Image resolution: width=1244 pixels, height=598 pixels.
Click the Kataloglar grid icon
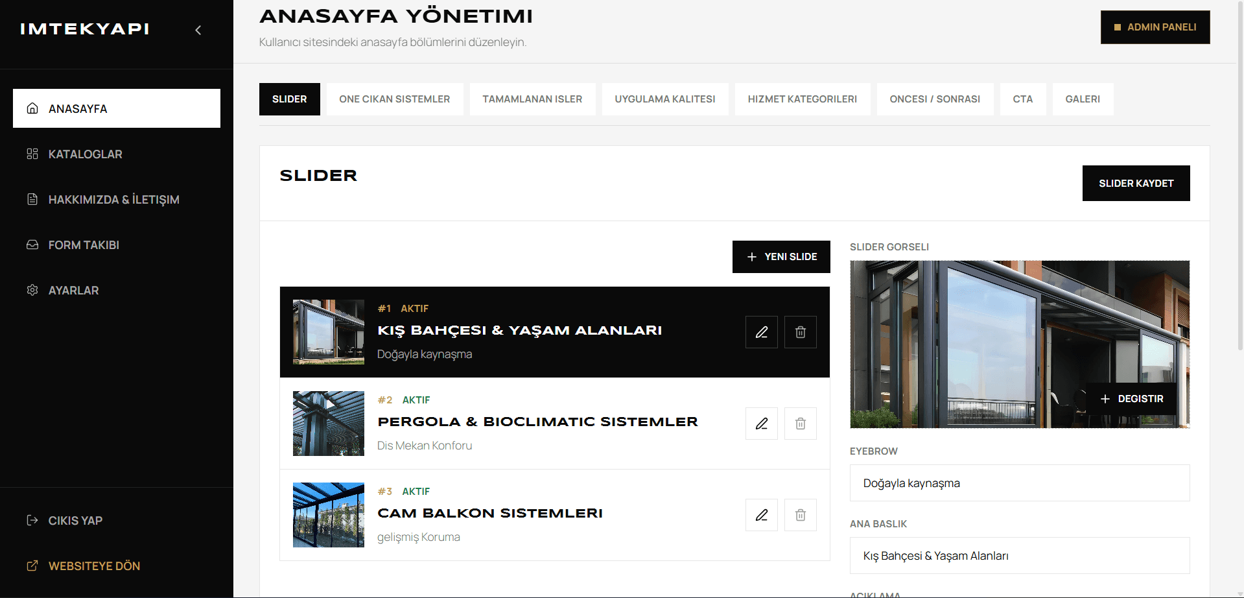click(x=32, y=154)
